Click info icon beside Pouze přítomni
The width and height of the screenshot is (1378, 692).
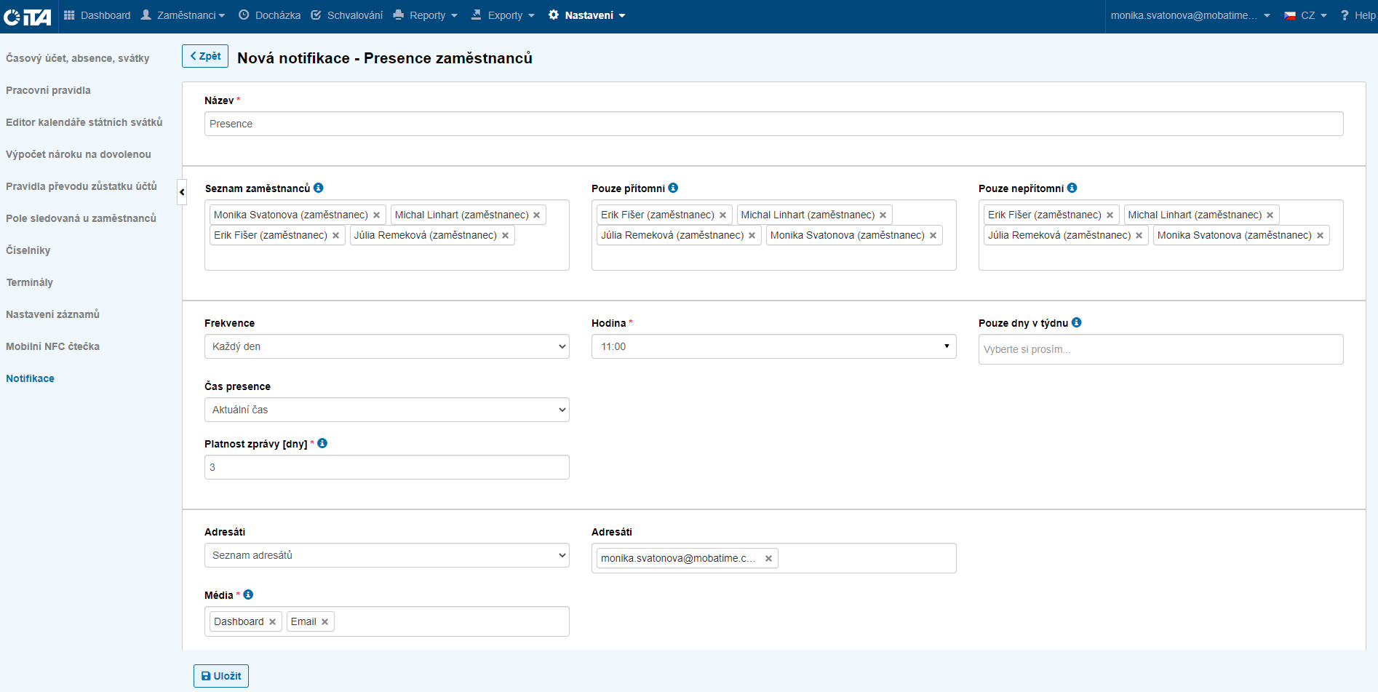tap(673, 188)
